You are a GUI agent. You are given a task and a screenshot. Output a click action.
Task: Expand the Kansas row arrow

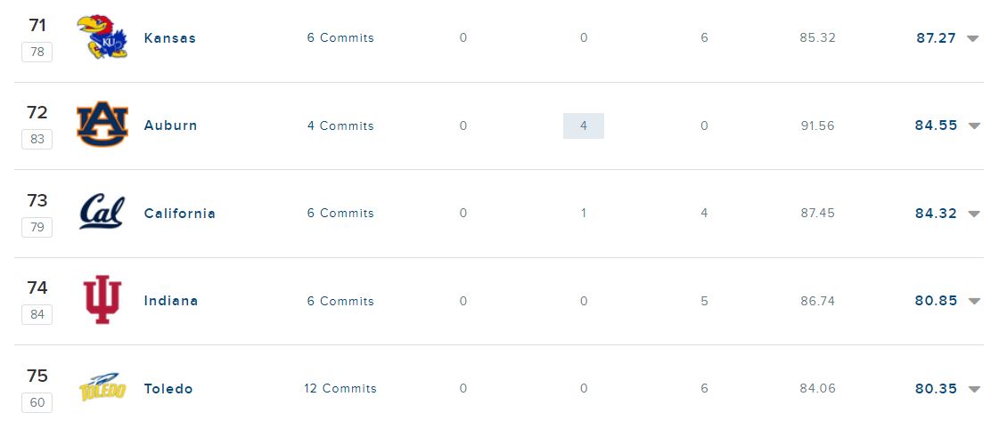click(x=973, y=38)
